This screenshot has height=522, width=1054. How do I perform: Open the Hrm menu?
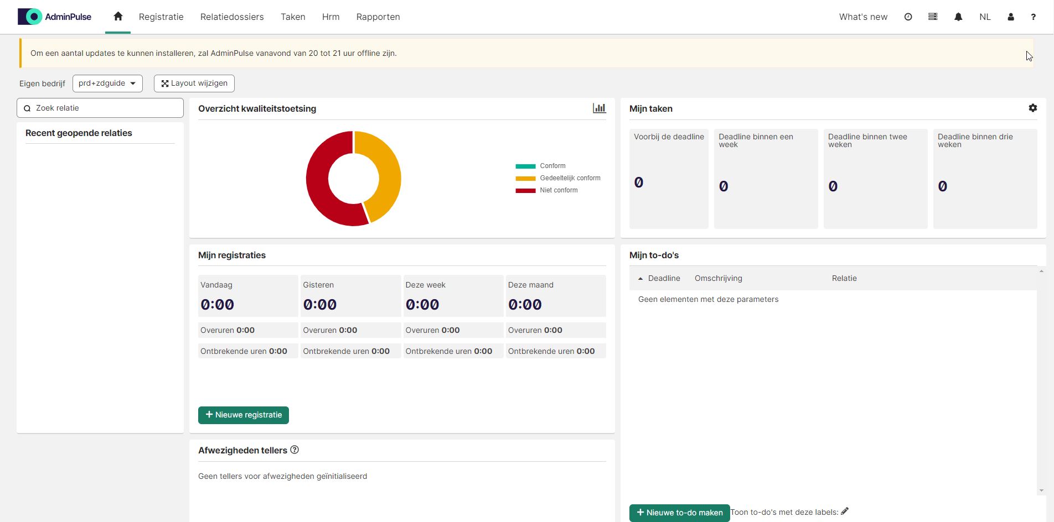point(331,17)
